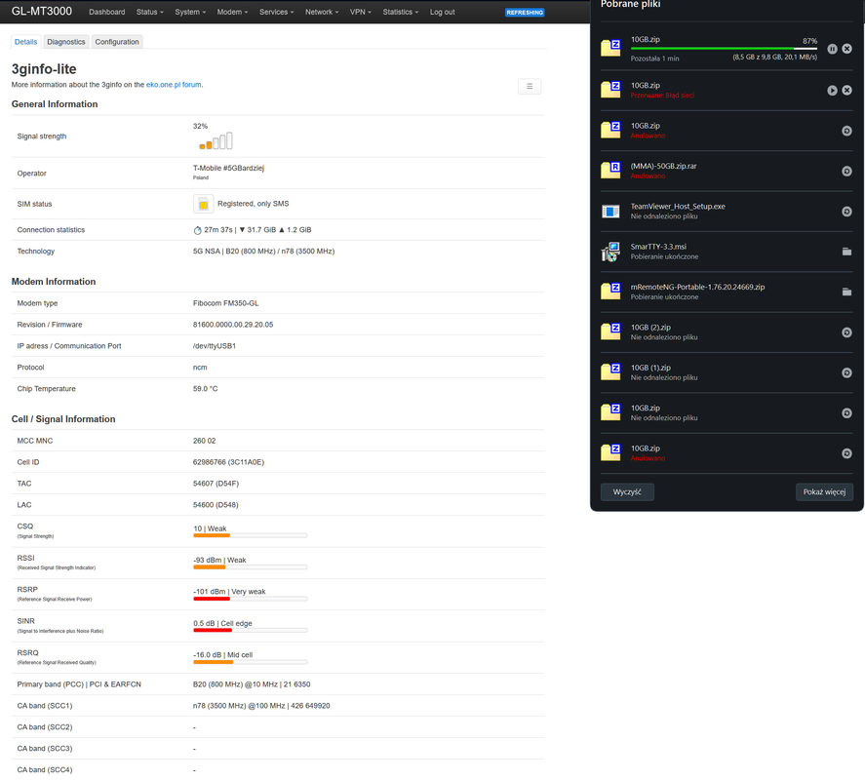This screenshot has height=780, width=865.
Task: Click the Registered, only SMS status text
Action: [254, 204]
